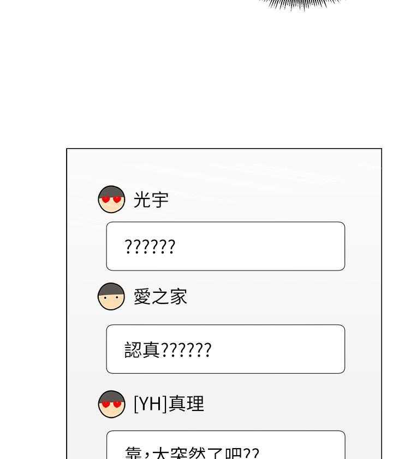Click the ?????? message bubble
This screenshot has width=393, height=459.
pos(225,246)
